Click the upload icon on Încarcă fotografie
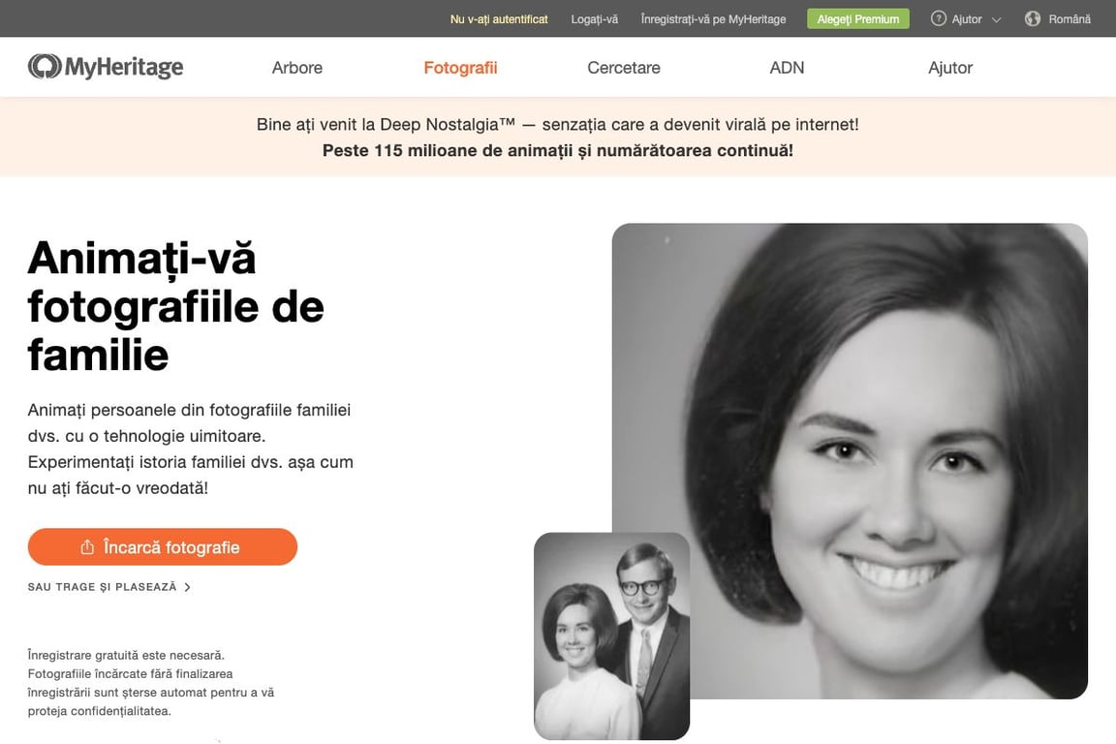This screenshot has width=1116, height=744. (87, 546)
